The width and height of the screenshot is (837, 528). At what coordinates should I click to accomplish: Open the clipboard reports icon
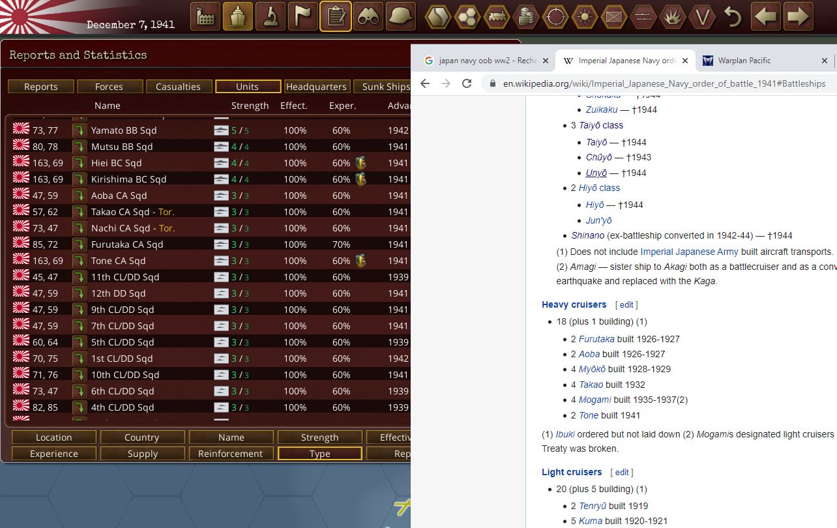click(x=336, y=16)
